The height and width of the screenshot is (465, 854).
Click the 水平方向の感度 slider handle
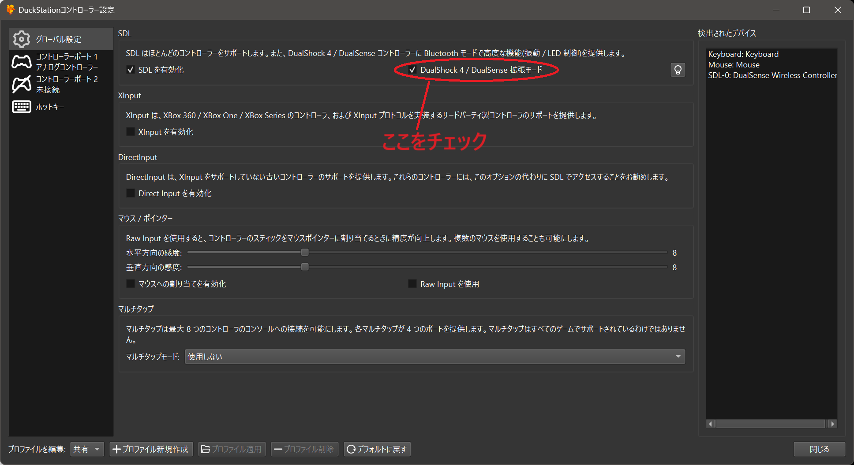coord(305,253)
